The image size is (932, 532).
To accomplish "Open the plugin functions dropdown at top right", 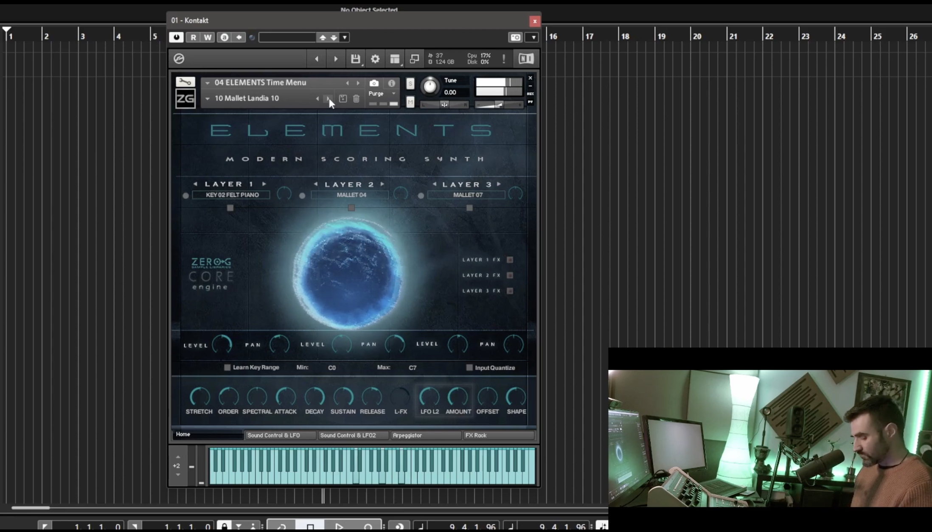I will point(533,37).
